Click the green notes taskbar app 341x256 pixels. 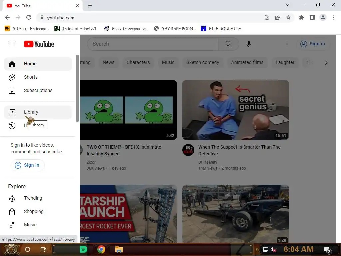point(84,249)
